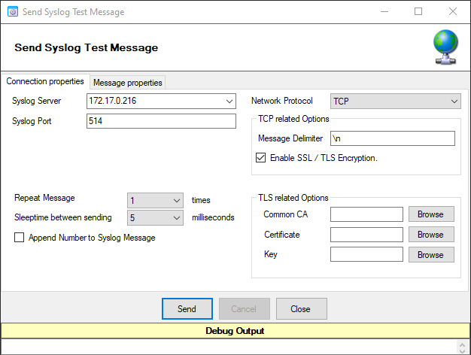
Task: Focus the Message Delimiter text field
Action: 392,138
